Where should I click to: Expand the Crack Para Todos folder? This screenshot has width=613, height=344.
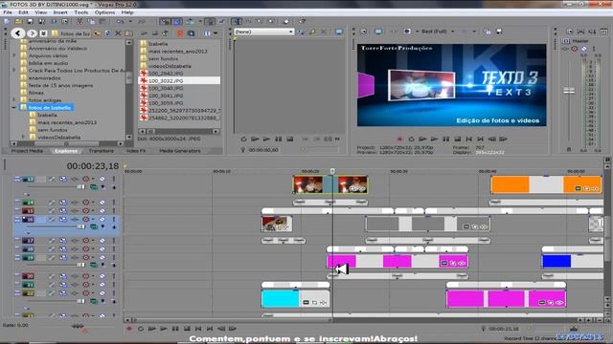(x=14, y=71)
